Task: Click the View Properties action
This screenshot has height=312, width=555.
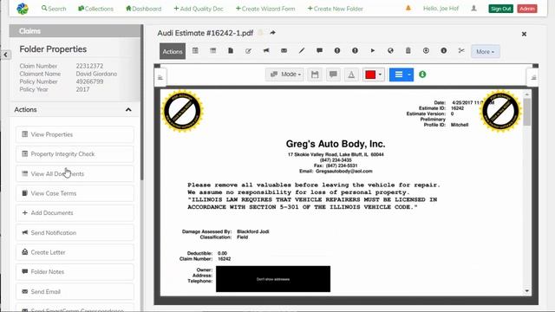Action: tap(75, 134)
